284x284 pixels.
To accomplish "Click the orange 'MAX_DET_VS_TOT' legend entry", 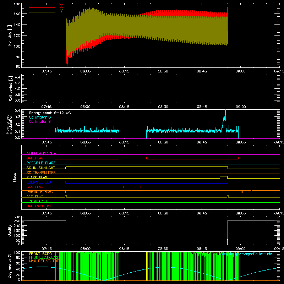I will coord(44,261).
